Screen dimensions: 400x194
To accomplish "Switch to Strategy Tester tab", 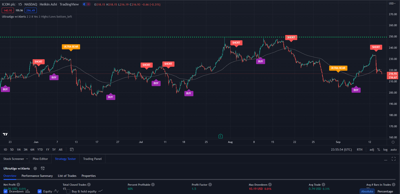I will click(x=65, y=159).
